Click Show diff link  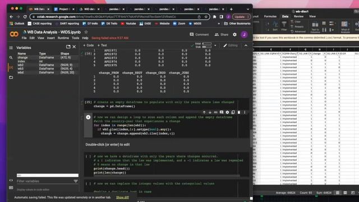pos(122,198)
